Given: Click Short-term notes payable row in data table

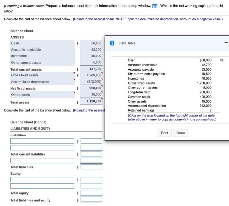Looking at the screenshot, I should pos(169,74).
